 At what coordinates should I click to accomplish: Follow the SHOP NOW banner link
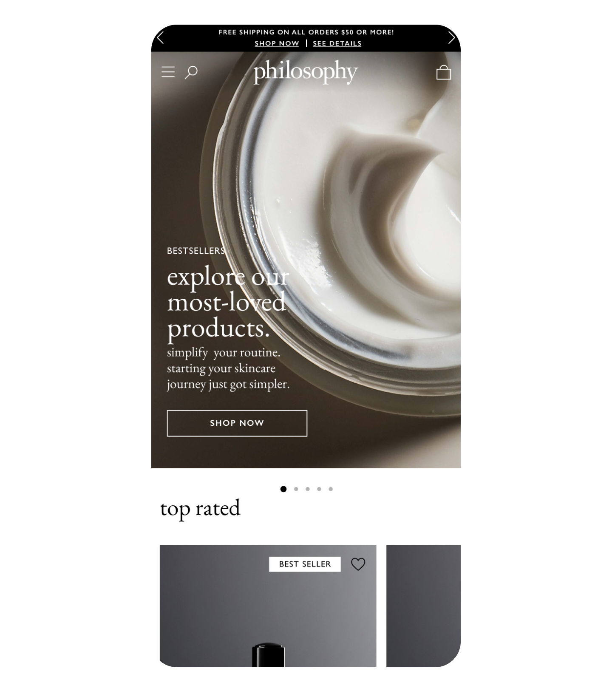277,43
